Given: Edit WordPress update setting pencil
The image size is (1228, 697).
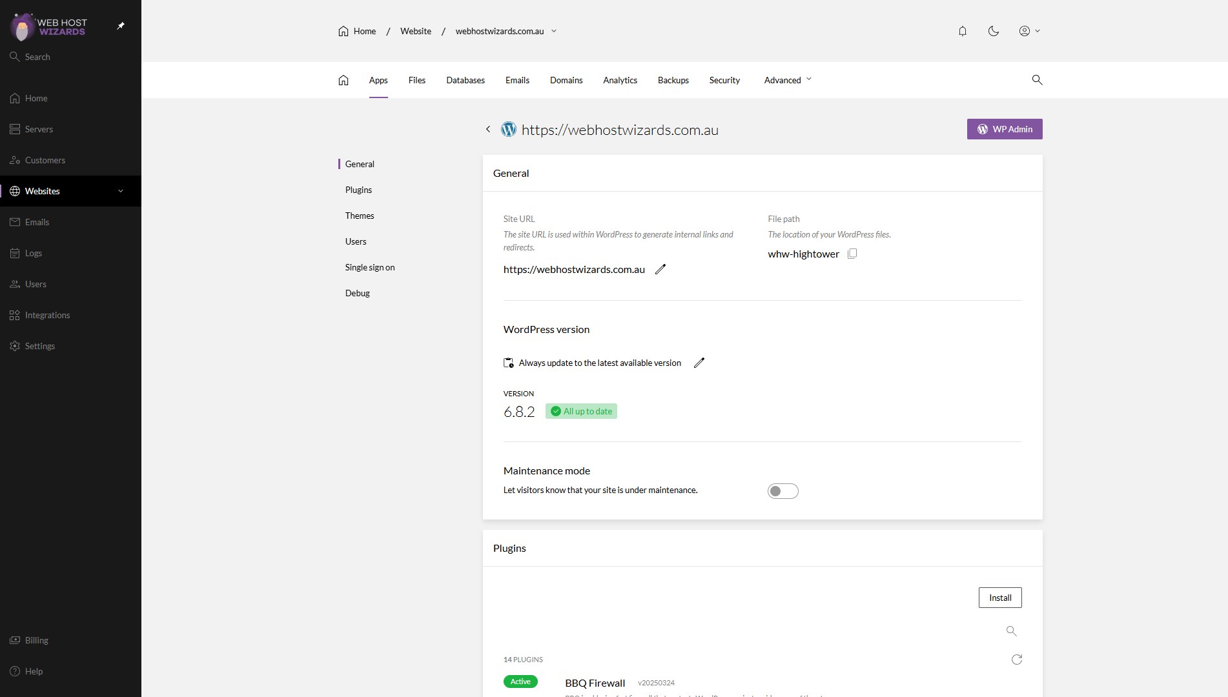Looking at the screenshot, I should (x=699, y=363).
